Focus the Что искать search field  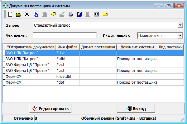[x=65, y=36]
